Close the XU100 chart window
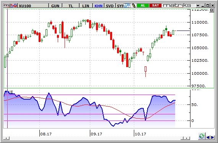 coord(213,6)
